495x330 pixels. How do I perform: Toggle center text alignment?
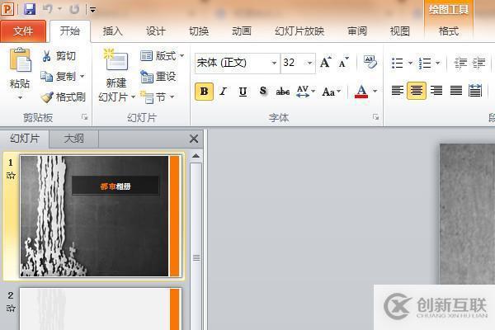[417, 91]
